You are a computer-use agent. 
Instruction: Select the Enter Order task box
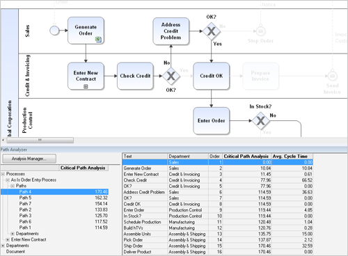(212, 120)
